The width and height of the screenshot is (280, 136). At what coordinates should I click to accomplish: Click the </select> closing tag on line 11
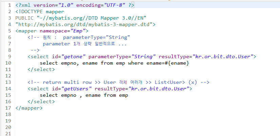41,69
